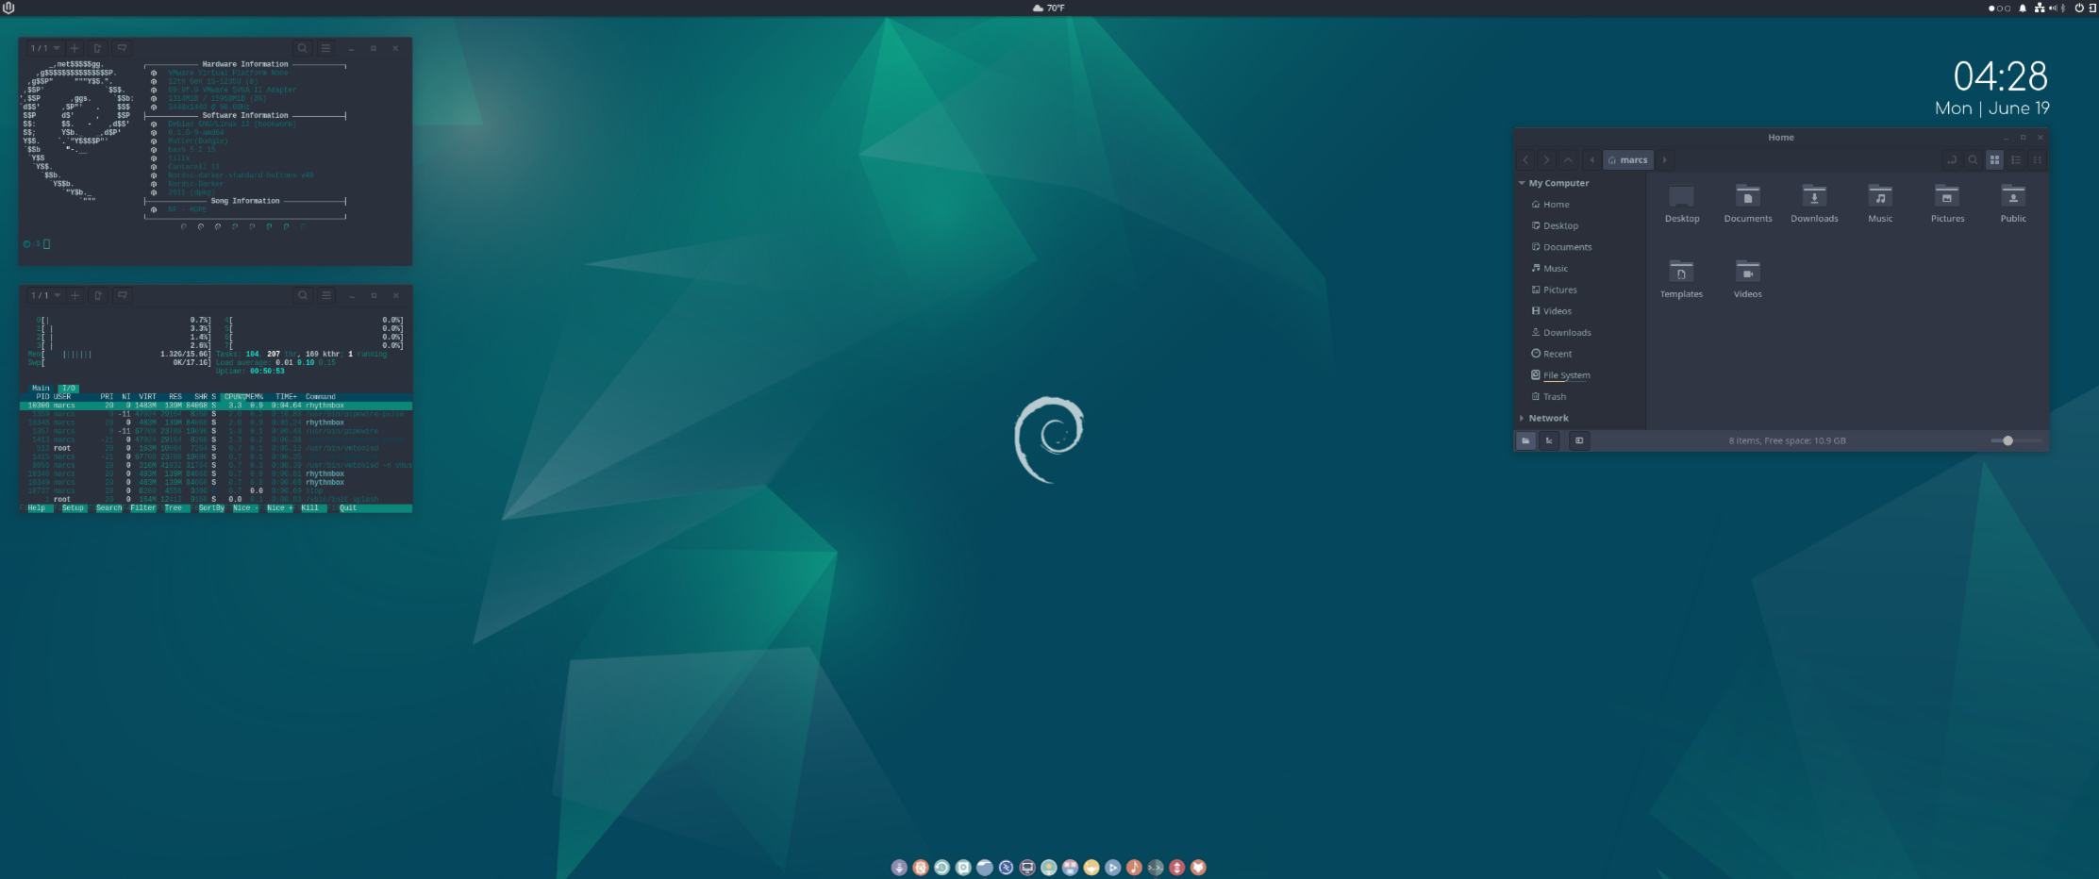Toggle location entry in file manager toolbar
Screen dimensions: 2099x879
tap(1951, 160)
